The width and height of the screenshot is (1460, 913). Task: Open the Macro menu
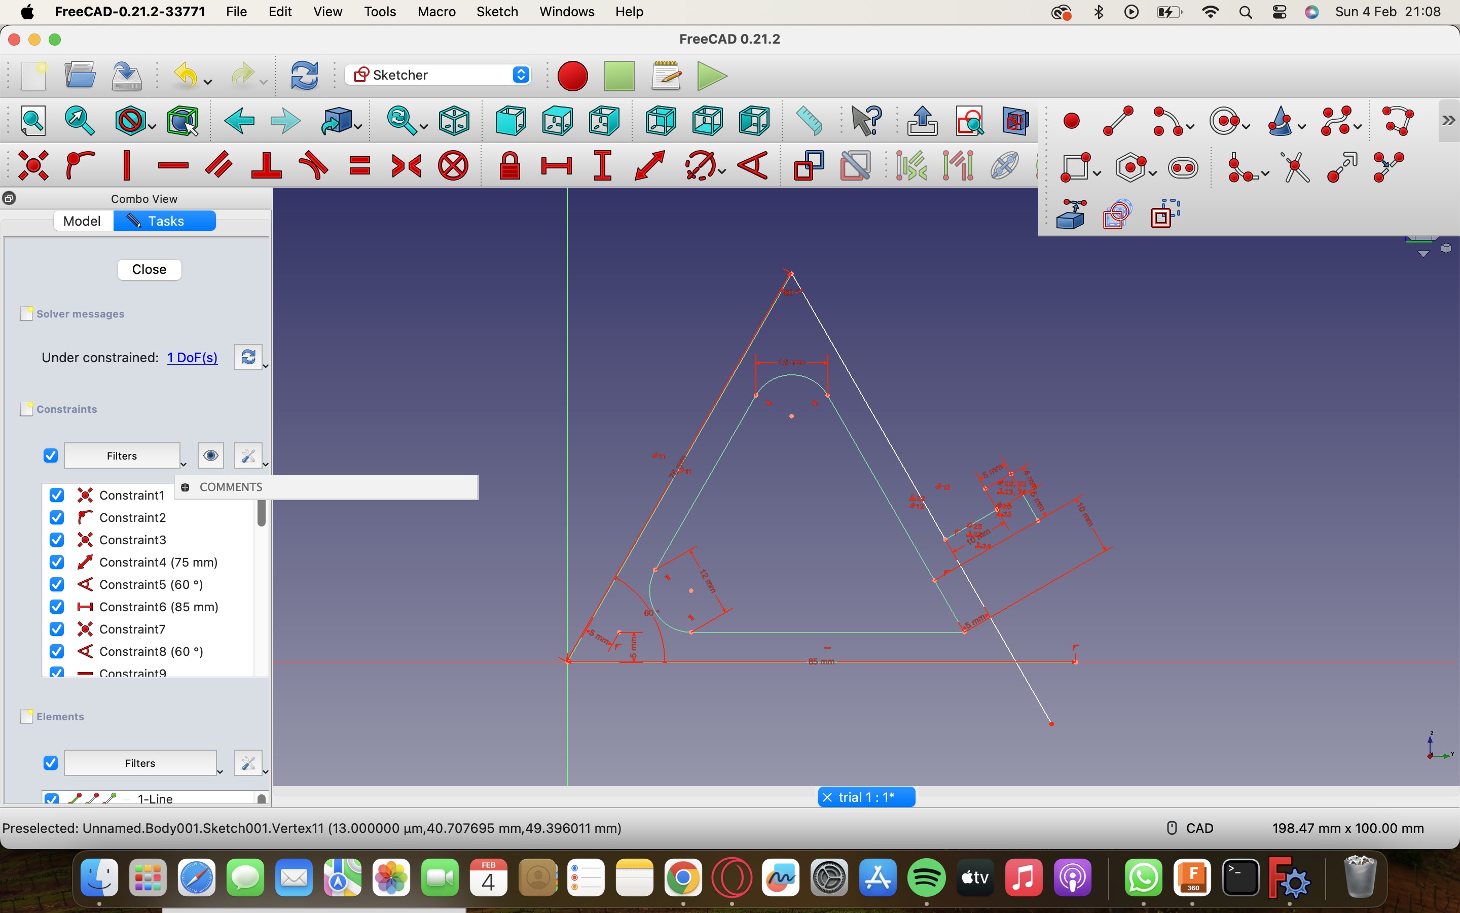coord(436,12)
